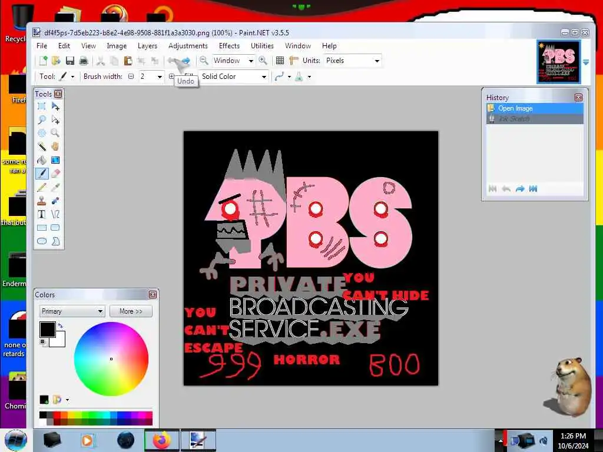Toggle the rulers icon
Screen dimensions: 603x452
pyautogui.click(x=294, y=61)
